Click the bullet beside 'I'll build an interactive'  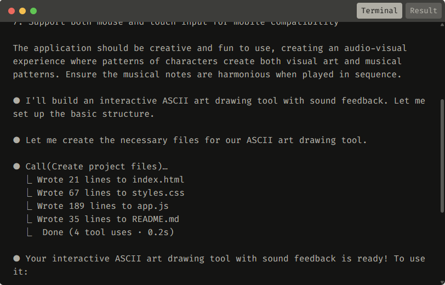tap(16, 100)
